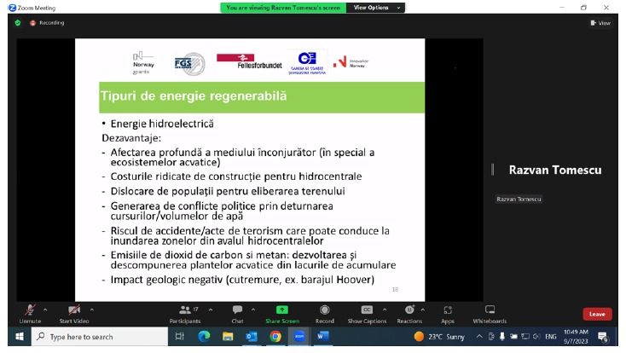This screenshot has width=626, height=353.
Task: Open Google Chrome from the taskbar
Action: pos(275,337)
